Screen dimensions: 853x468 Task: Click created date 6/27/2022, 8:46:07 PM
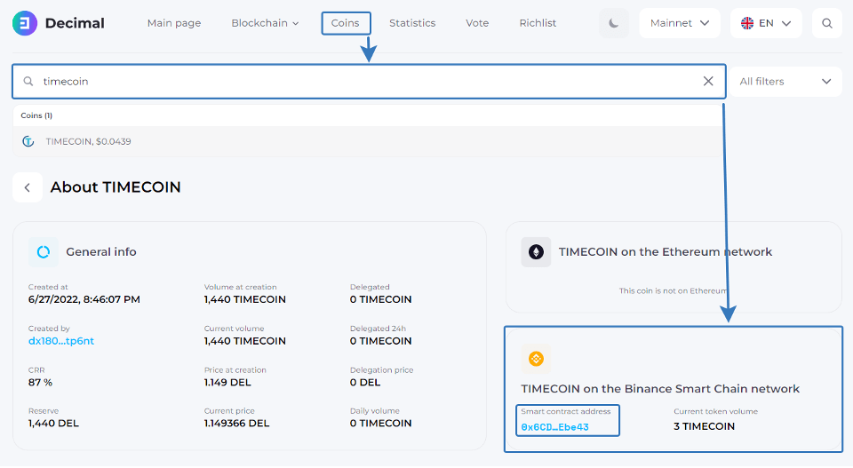click(x=84, y=299)
